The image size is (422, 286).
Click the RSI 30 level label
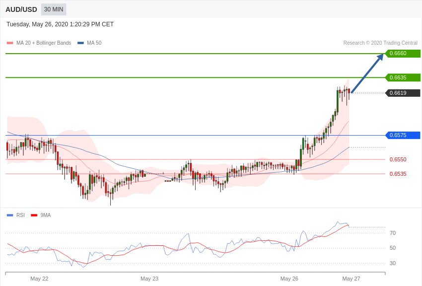click(393, 263)
